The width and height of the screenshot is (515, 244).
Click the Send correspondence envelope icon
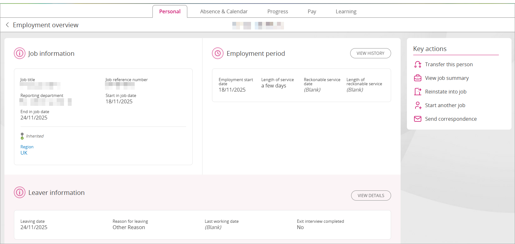(418, 119)
